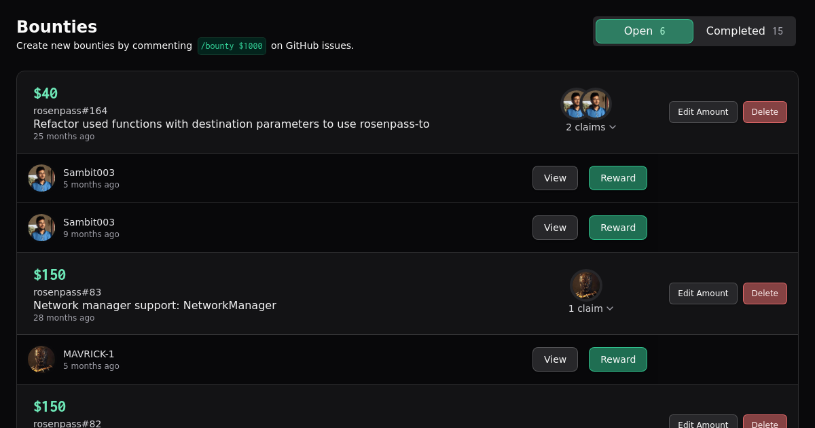Delete the $40 rosenpass#164 bounty
This screenshot has height=428, width=815.
(x=765, y=112)
